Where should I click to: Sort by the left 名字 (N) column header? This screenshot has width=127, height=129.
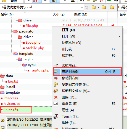click(x=25, y=14)
